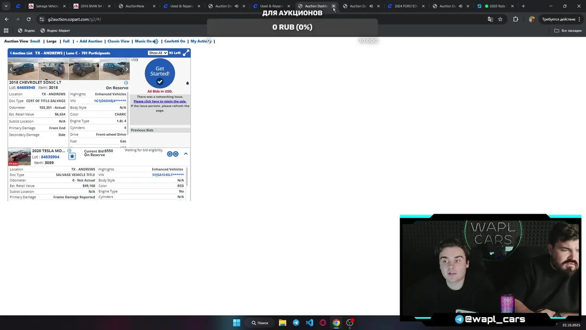Image resolution: width=586 pixels, height=330 pixels.
Task: Click the Tesla's $49,160 retail value
Action: coord(89,186)
